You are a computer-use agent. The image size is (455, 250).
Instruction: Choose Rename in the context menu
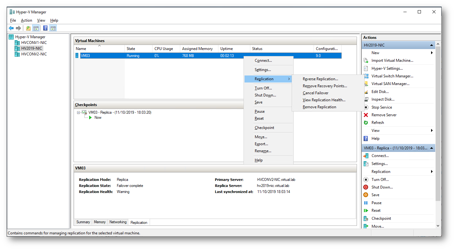(x=268, y=151)
